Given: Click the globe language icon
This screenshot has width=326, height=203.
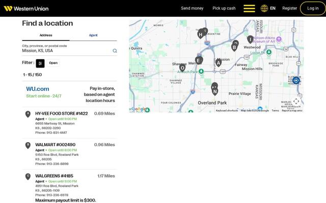Looking at the screenshot, I should (264, 9).
